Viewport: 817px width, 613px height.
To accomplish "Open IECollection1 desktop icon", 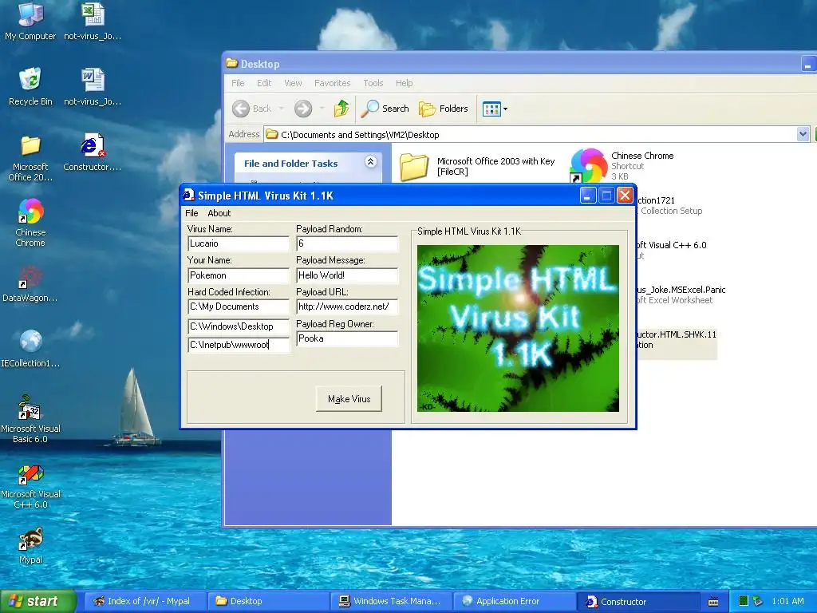I will pos(30,349).
